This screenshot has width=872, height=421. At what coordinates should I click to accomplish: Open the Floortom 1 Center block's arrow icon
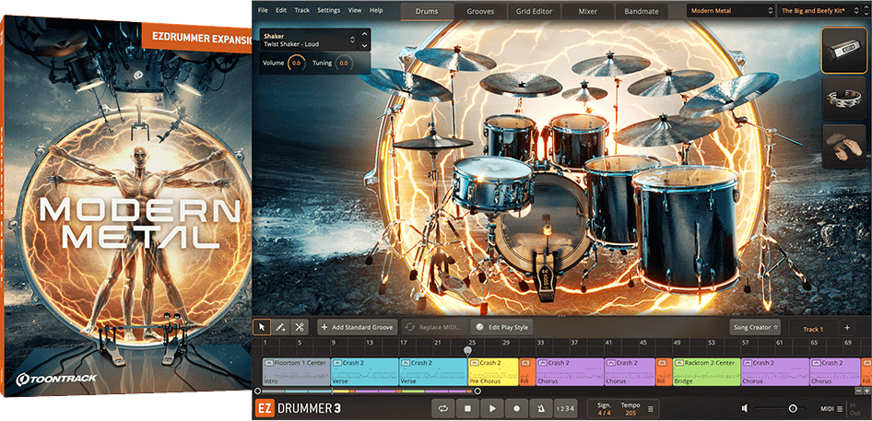click(x=268, y=363)
